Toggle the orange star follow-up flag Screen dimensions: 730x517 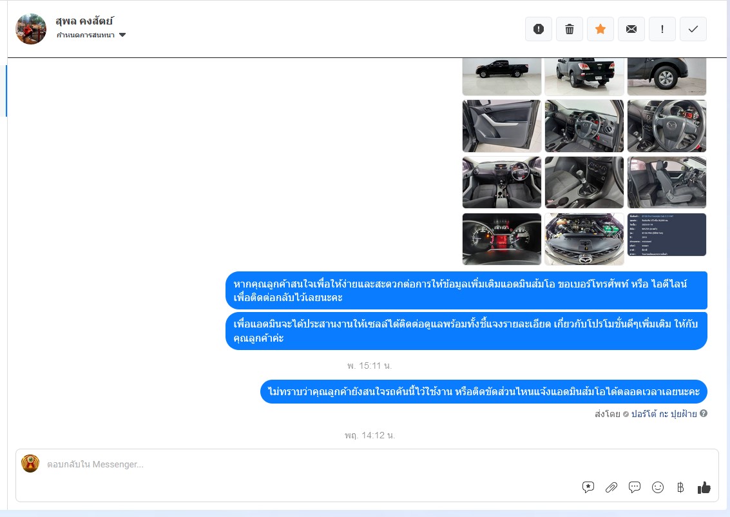[600, 29]
